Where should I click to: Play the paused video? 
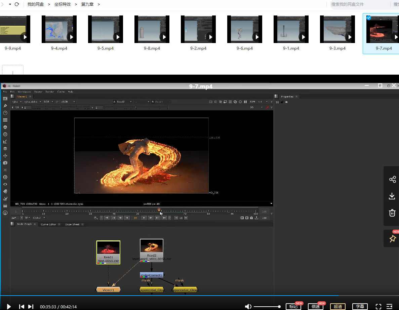(9, 307)
